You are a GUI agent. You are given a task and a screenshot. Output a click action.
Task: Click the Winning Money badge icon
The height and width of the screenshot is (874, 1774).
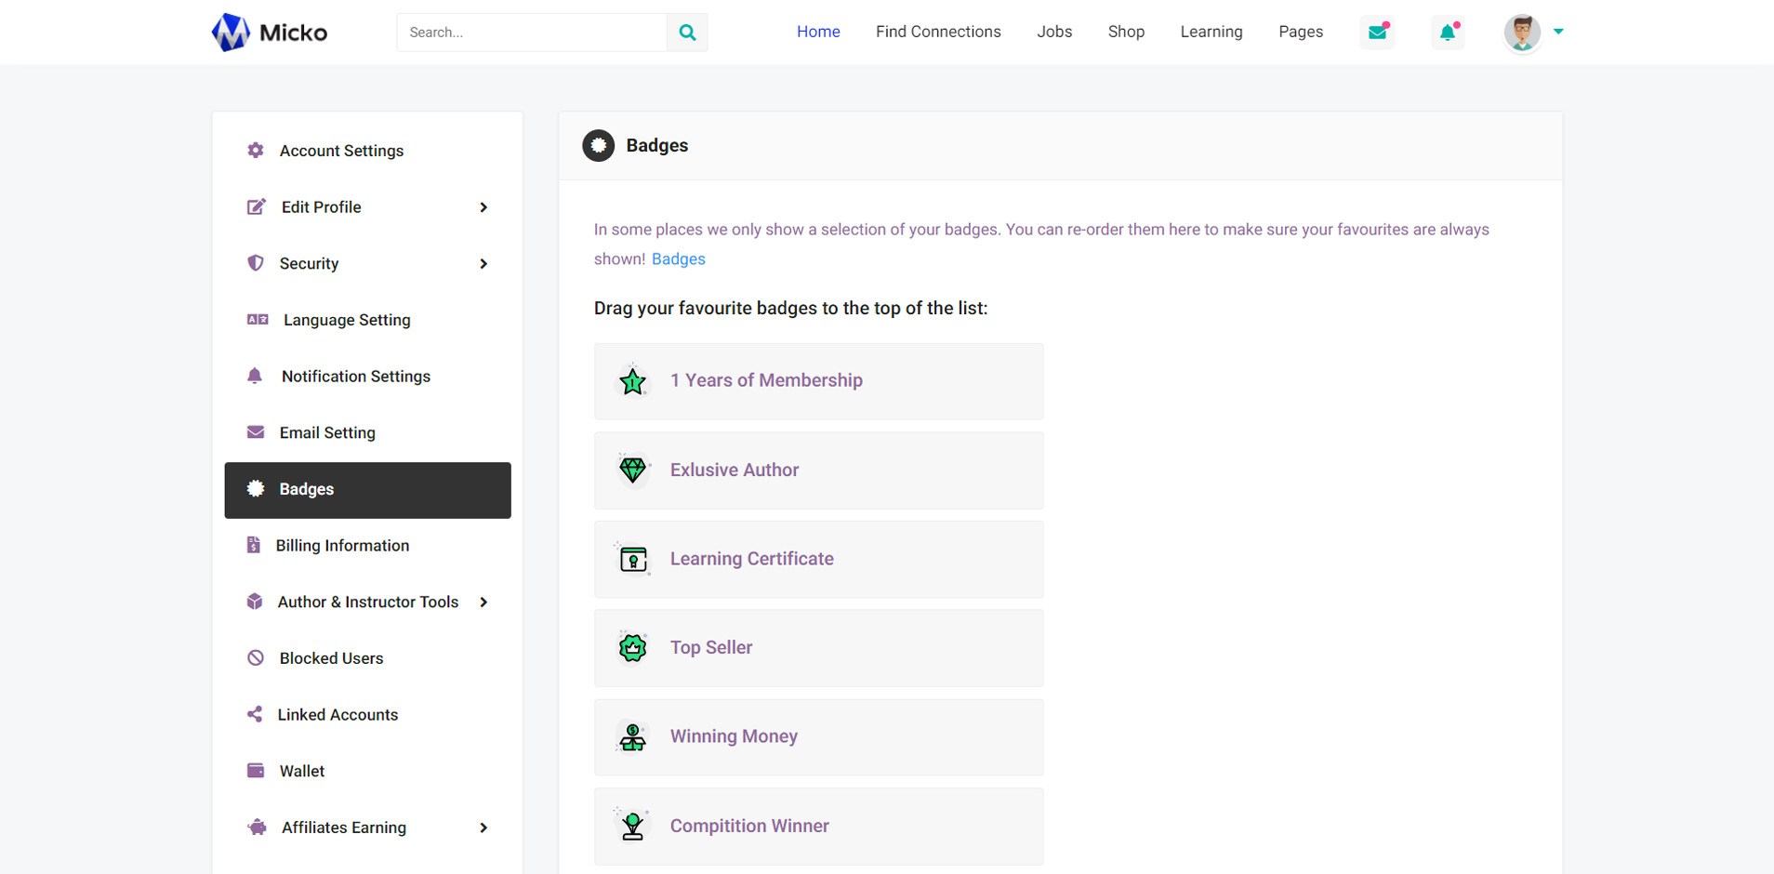[x=632, y=736]
